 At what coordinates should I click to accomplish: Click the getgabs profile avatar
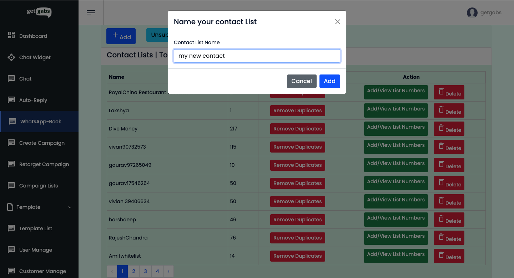472,12
